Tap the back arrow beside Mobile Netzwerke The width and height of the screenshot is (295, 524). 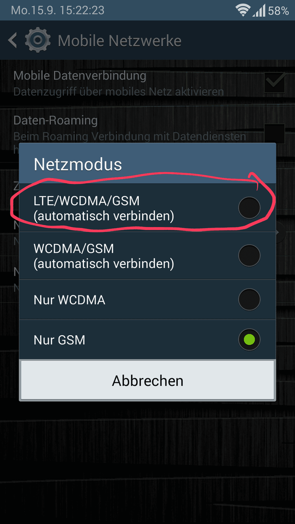[13, 40]
